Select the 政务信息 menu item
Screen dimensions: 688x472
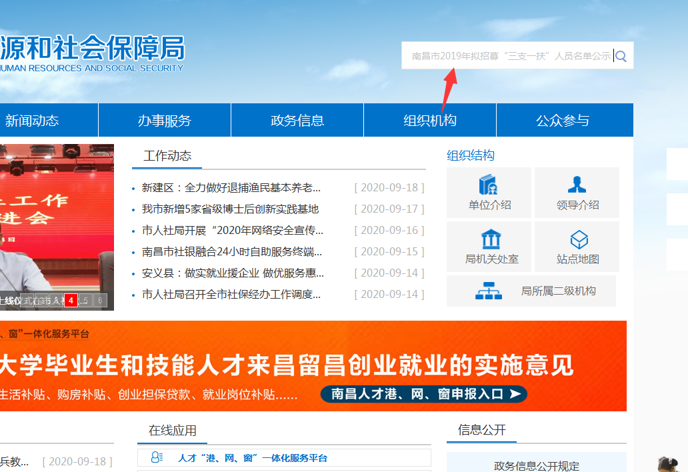297,119
